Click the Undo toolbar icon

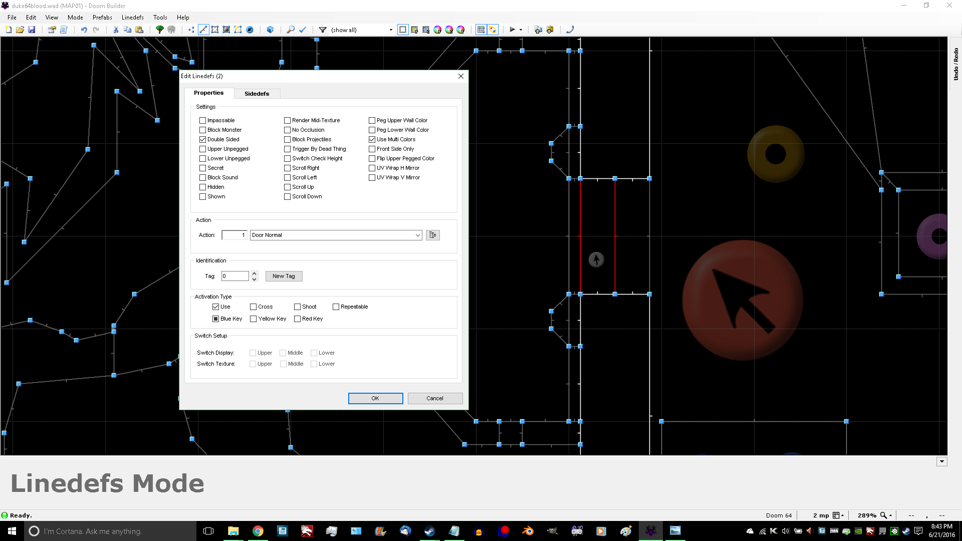(x=84, y=30)
